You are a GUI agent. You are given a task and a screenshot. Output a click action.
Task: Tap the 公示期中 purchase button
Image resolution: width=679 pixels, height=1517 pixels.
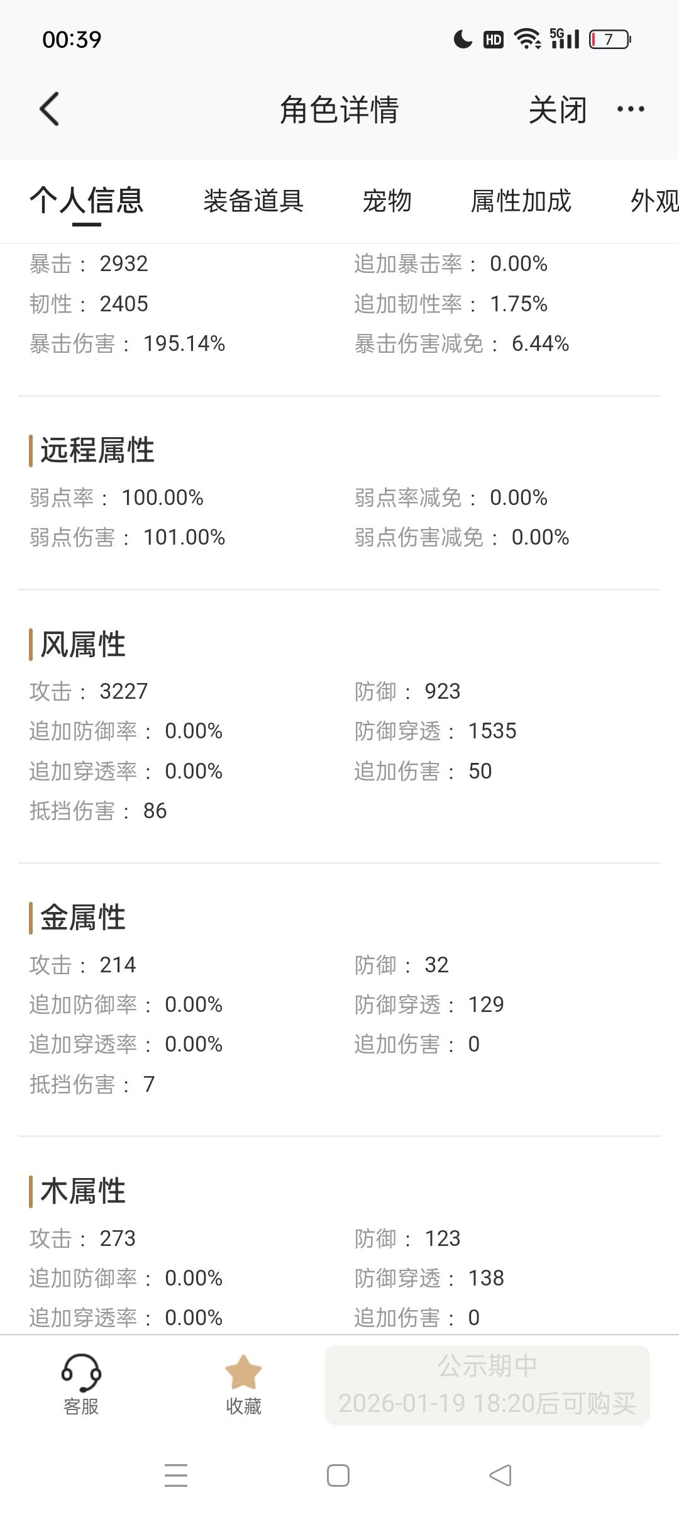click(x=487, y=1384)
